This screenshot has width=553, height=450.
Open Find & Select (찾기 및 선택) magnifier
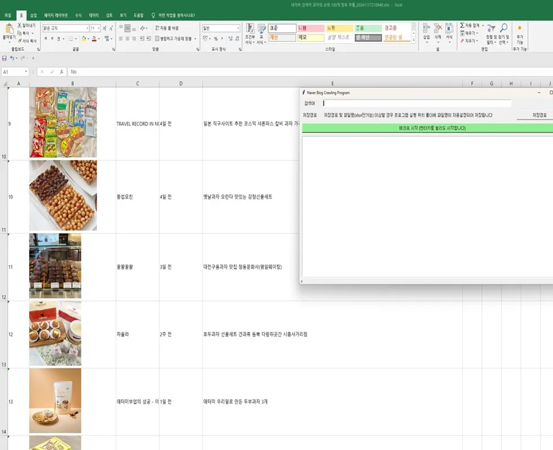pyautogui.click(x=503, y=28)
